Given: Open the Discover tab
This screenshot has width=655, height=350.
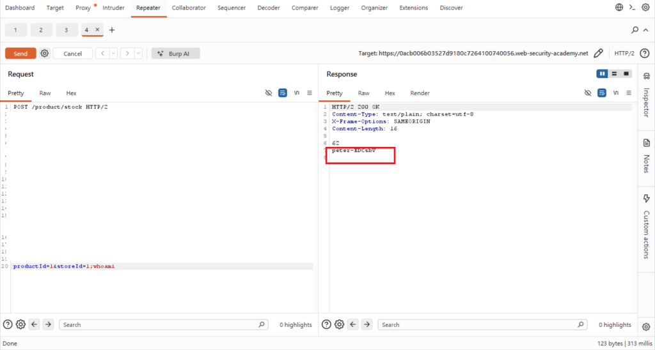Looking at the screenshot, I should point(451,8).
